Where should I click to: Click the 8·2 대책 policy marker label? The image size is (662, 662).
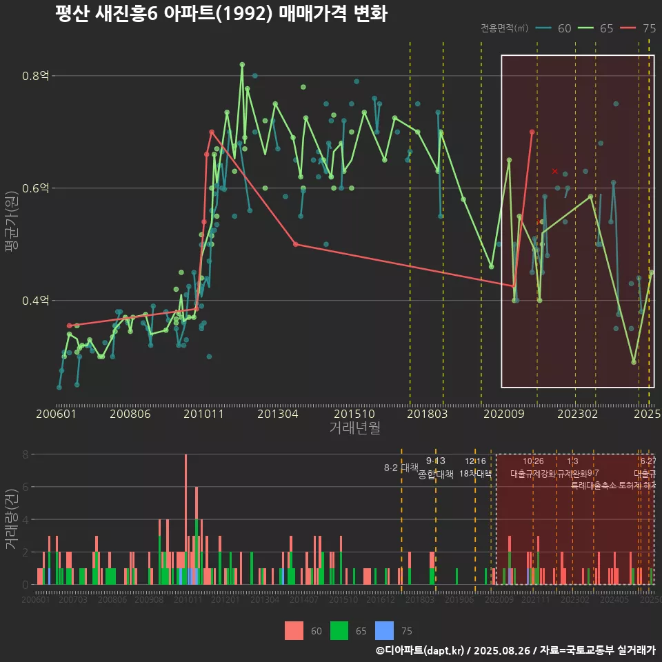click(401, 468)
